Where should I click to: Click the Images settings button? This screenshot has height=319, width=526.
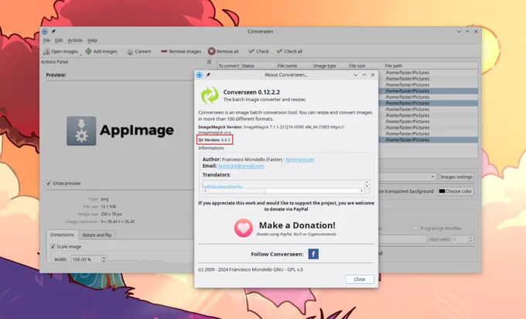(456, 177)
